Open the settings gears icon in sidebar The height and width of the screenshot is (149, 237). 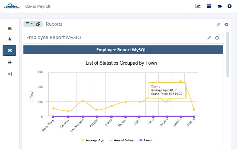click(x=10, y=74)
